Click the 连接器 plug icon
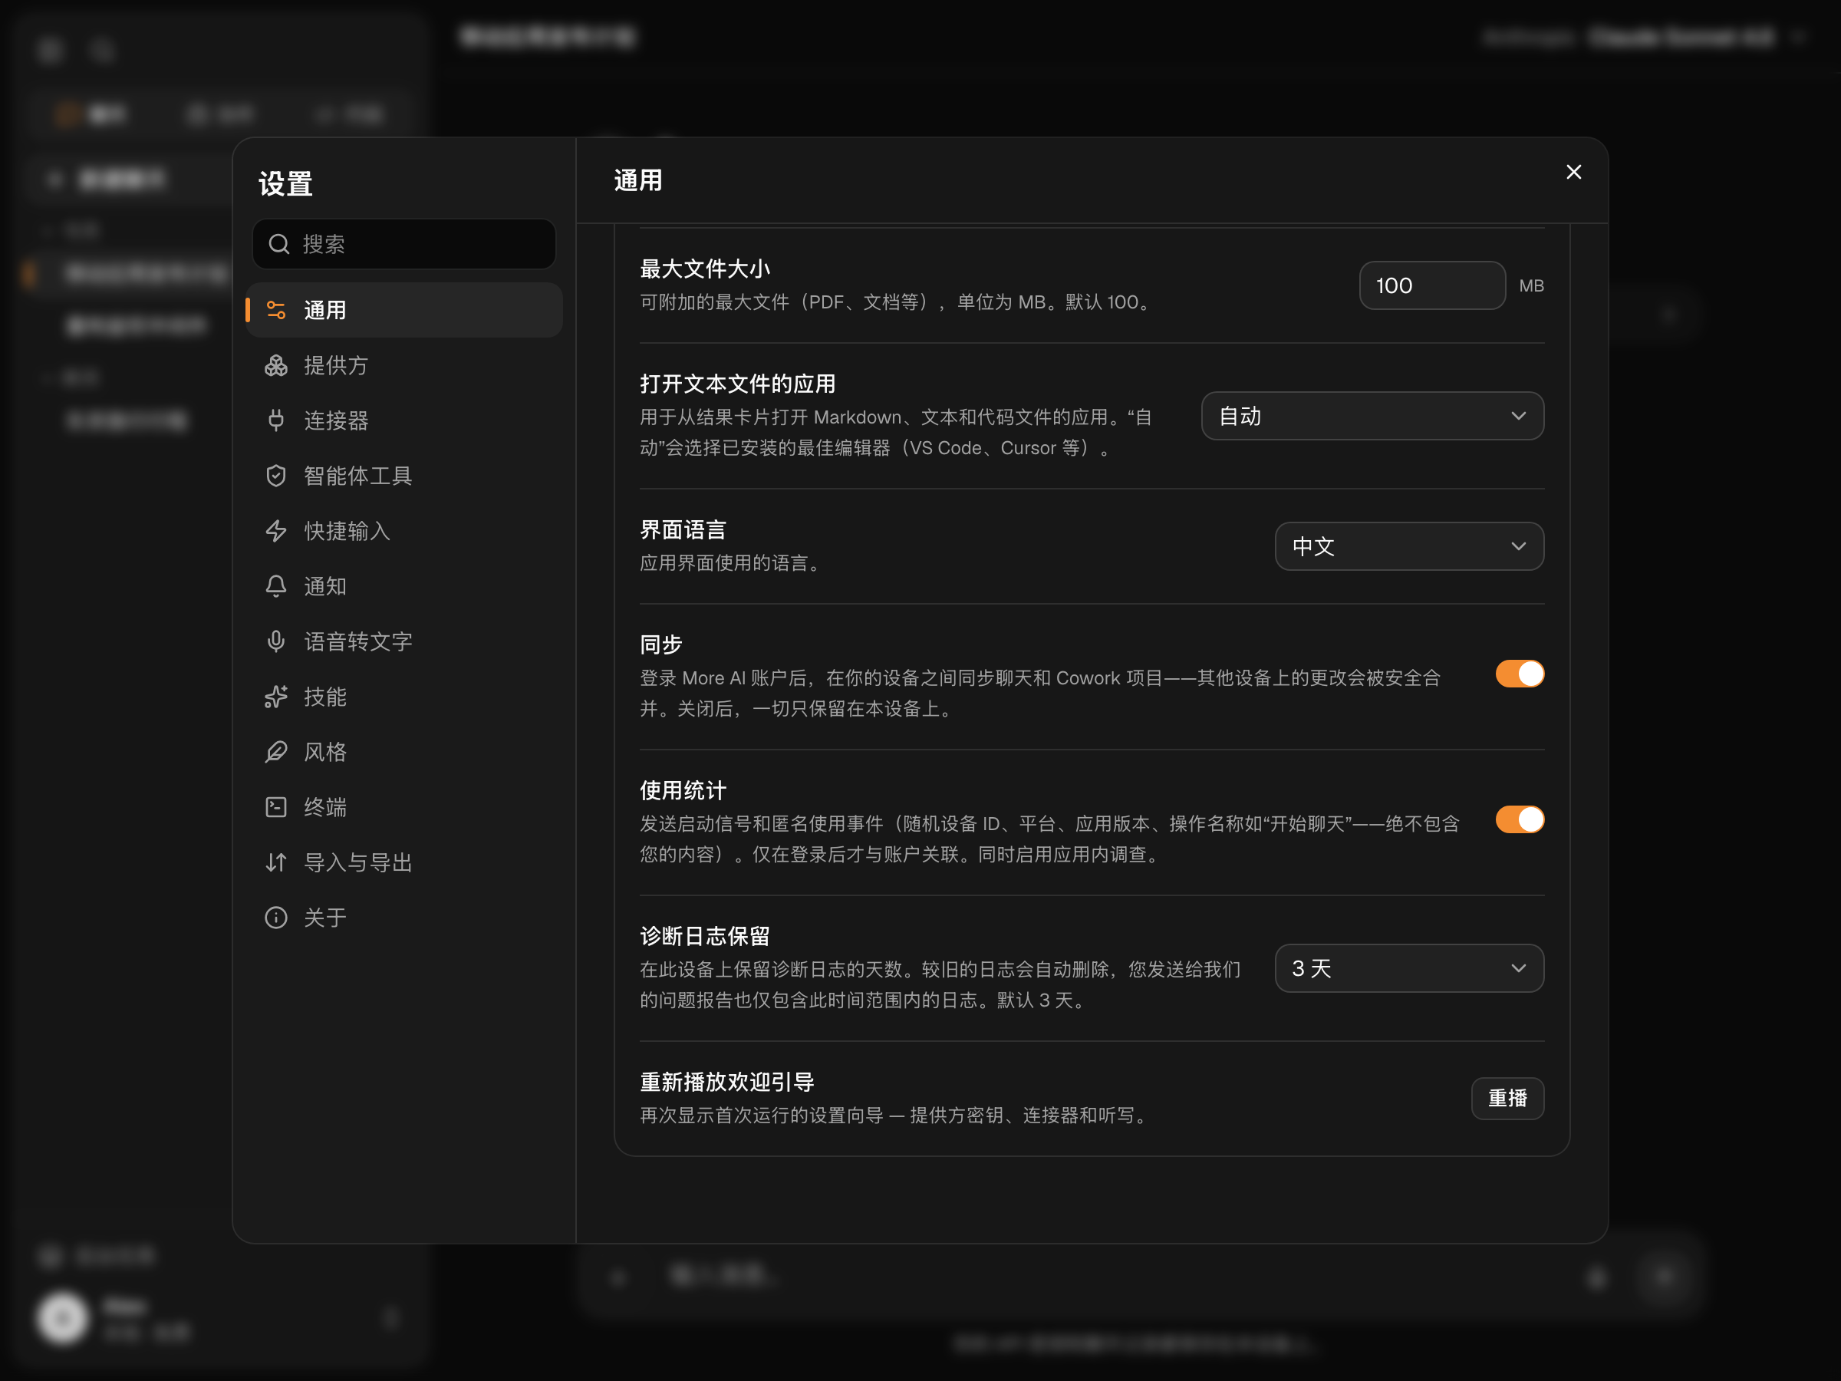The width and height of the screenshot is (1841, 1381). [x=276, y=420]
